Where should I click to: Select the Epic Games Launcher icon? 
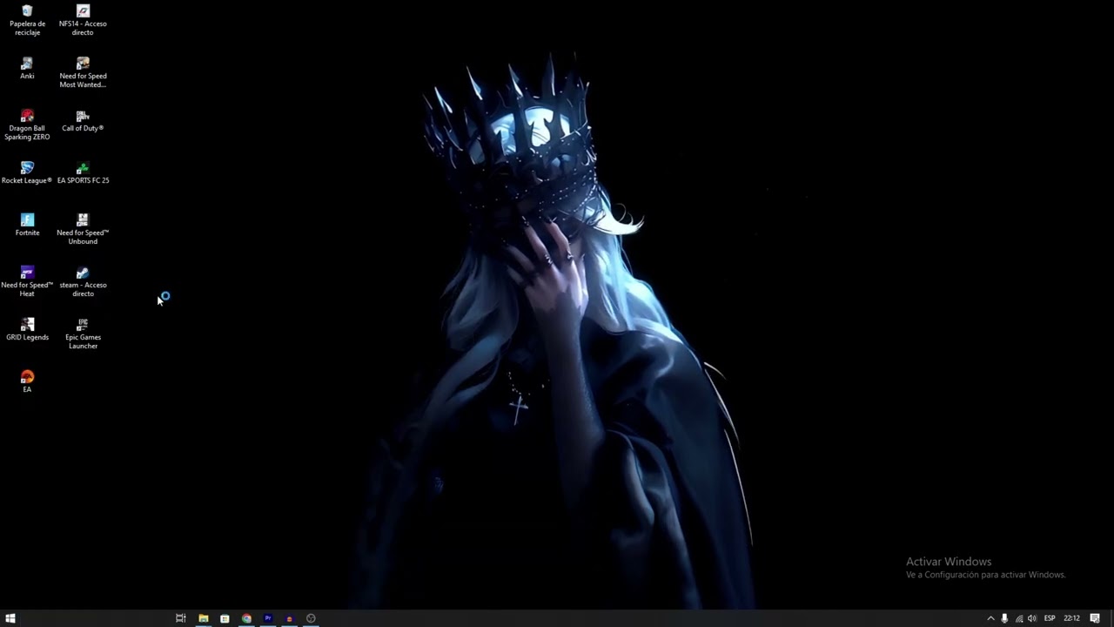tap(83, 334)
